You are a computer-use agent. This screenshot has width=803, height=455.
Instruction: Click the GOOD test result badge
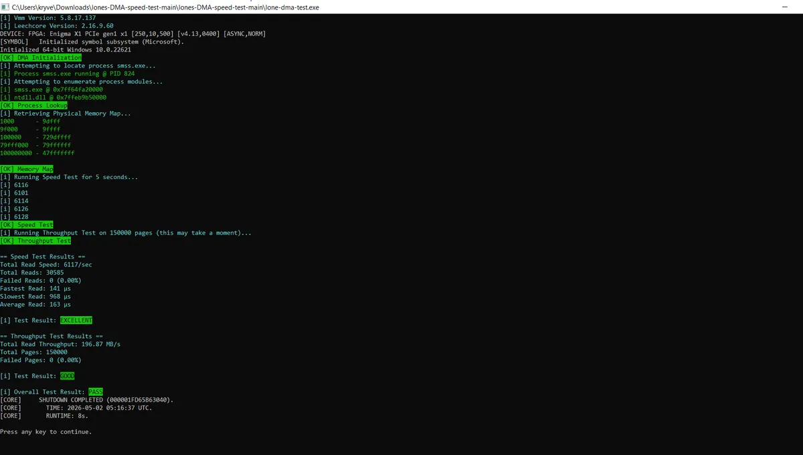click(67, 376)
